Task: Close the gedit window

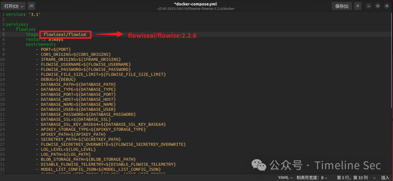Action: click(x=386, y=6)
